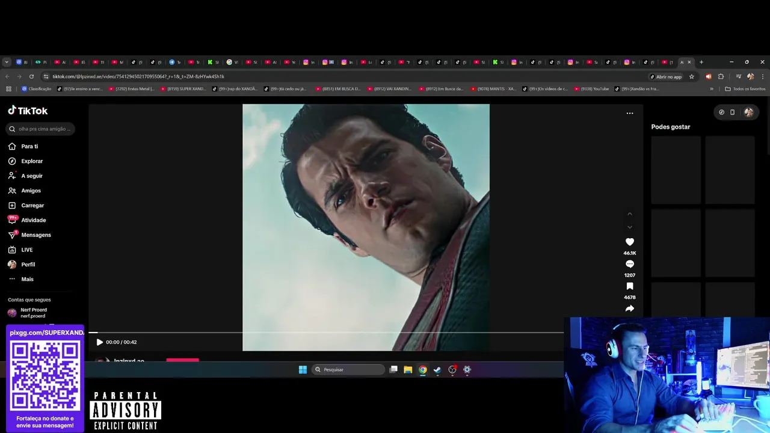Share the video using the arrow icon
Image resolution: width=770 pixels, height=433 pixels.
[630, 309]
